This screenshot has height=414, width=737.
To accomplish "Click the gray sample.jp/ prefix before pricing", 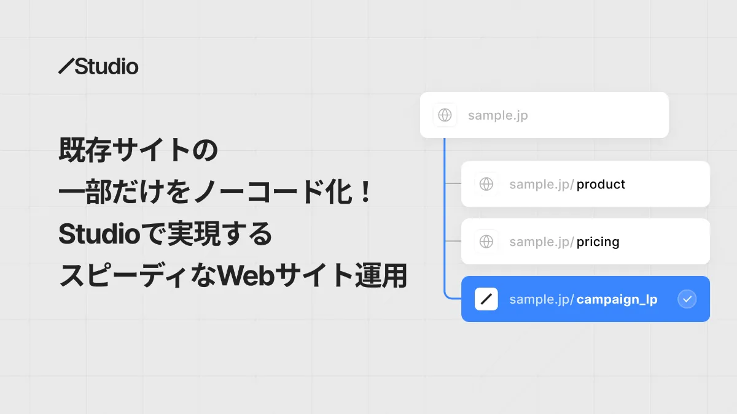I will click(x=541, y=242).
